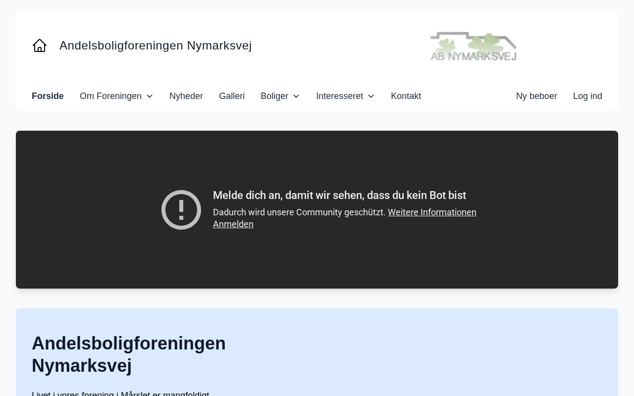The height and width of the screenshot is (396, 634).
Task: Expand the Boliger dropdown chevron
Action: 296,96
